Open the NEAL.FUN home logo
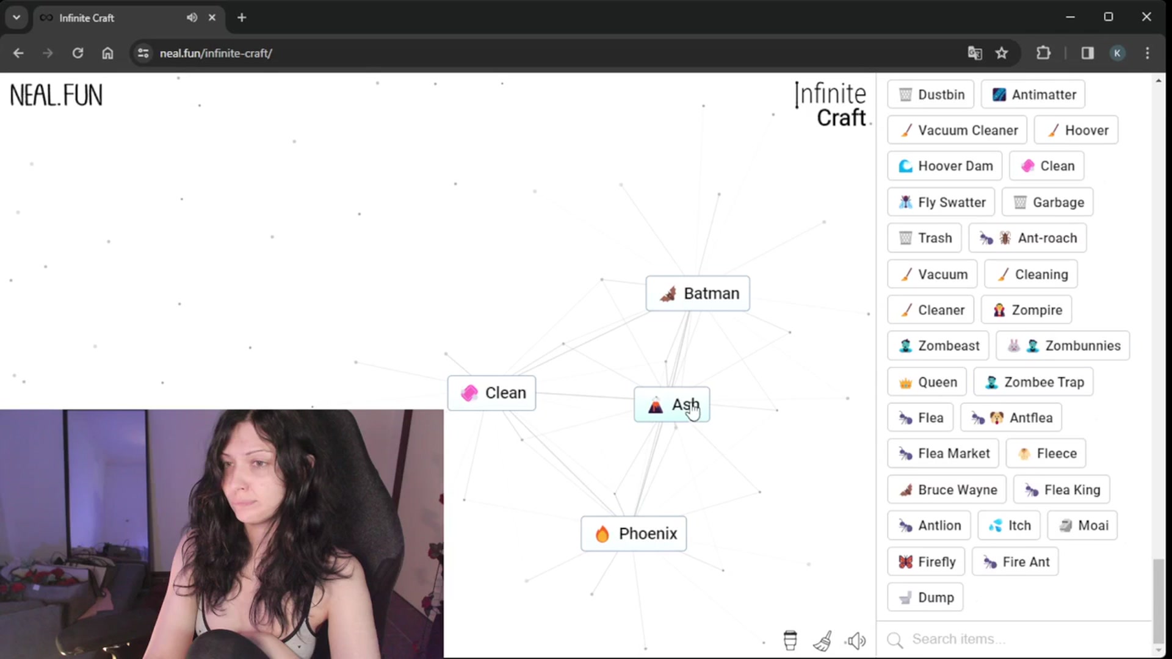1172x659 pixels. coord(56,96)
